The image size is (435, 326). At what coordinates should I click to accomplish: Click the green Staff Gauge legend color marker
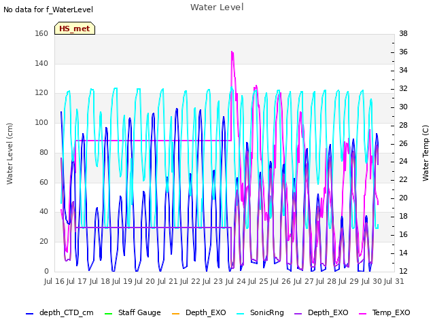(x=108, y=314)
